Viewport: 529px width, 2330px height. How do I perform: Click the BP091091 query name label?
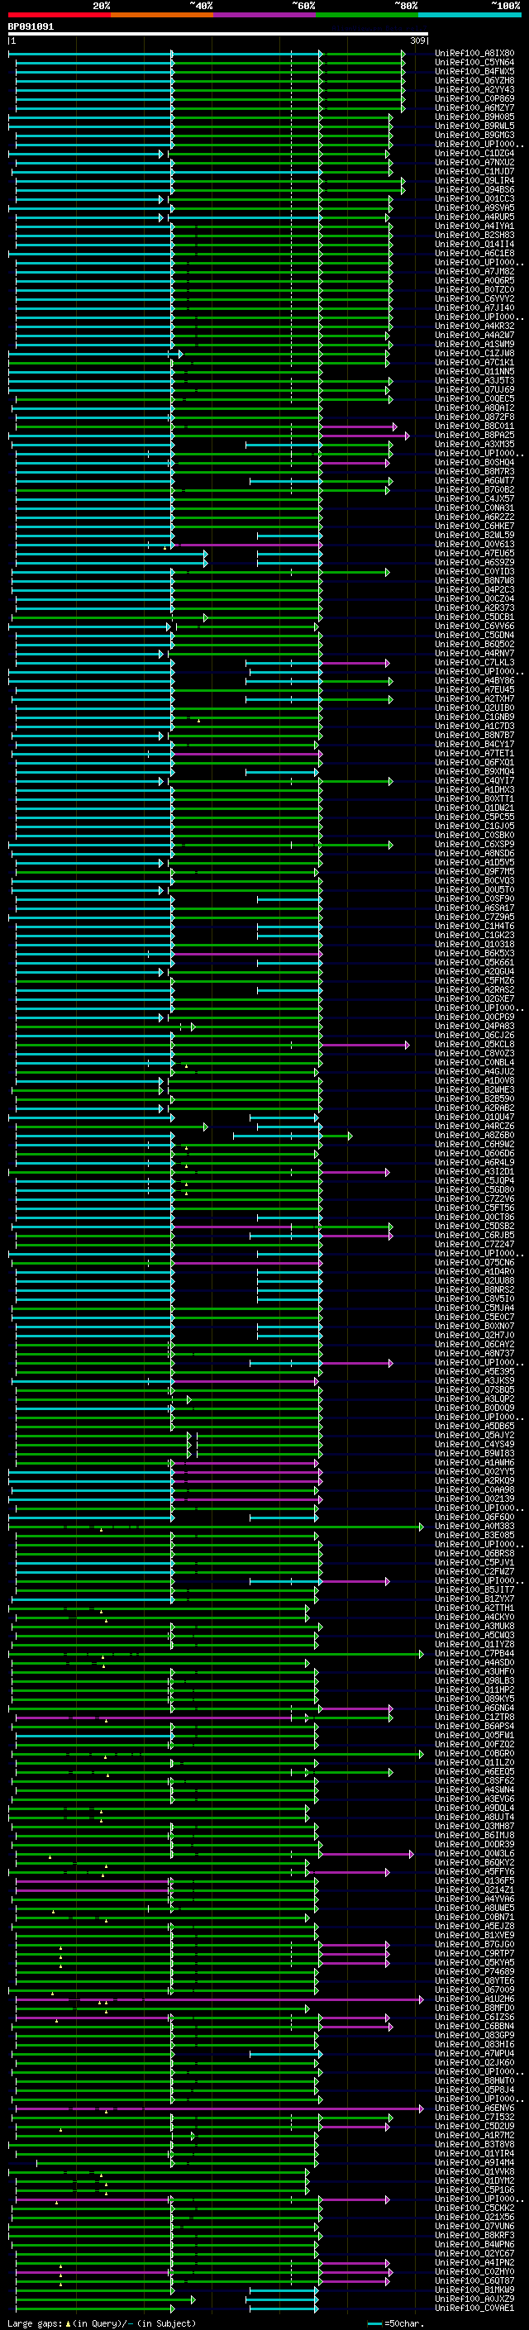click(x=31, y=26)
